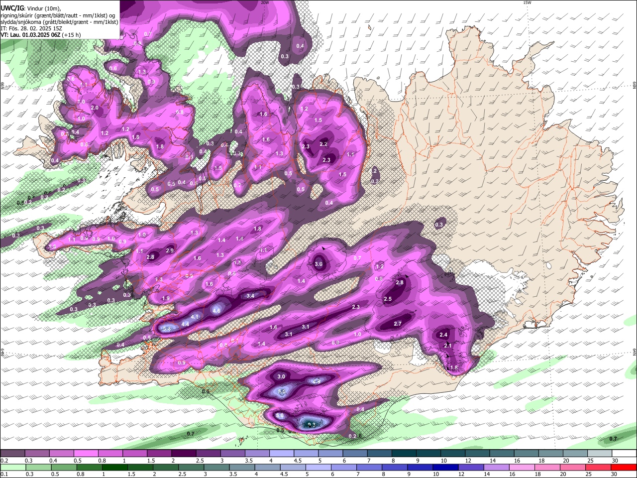Click the '4.6' precipitation value on the map

[x=216, y=311]
